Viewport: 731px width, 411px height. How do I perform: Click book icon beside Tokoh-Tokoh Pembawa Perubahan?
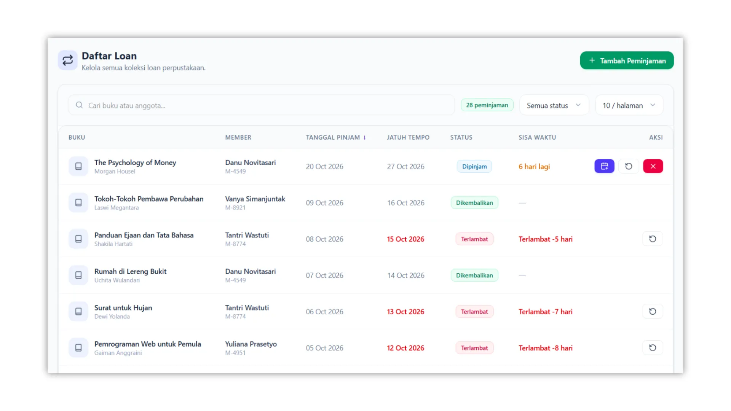(78, 203)
